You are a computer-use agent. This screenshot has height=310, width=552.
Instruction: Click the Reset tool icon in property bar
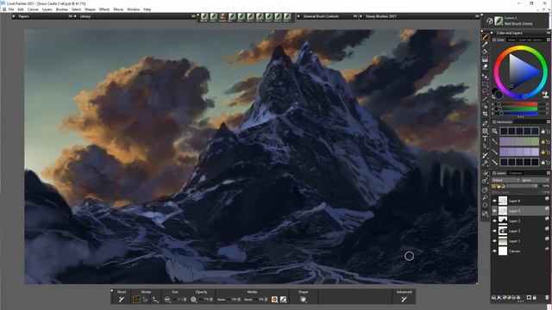pyautogui.click(x=122, y=300)
